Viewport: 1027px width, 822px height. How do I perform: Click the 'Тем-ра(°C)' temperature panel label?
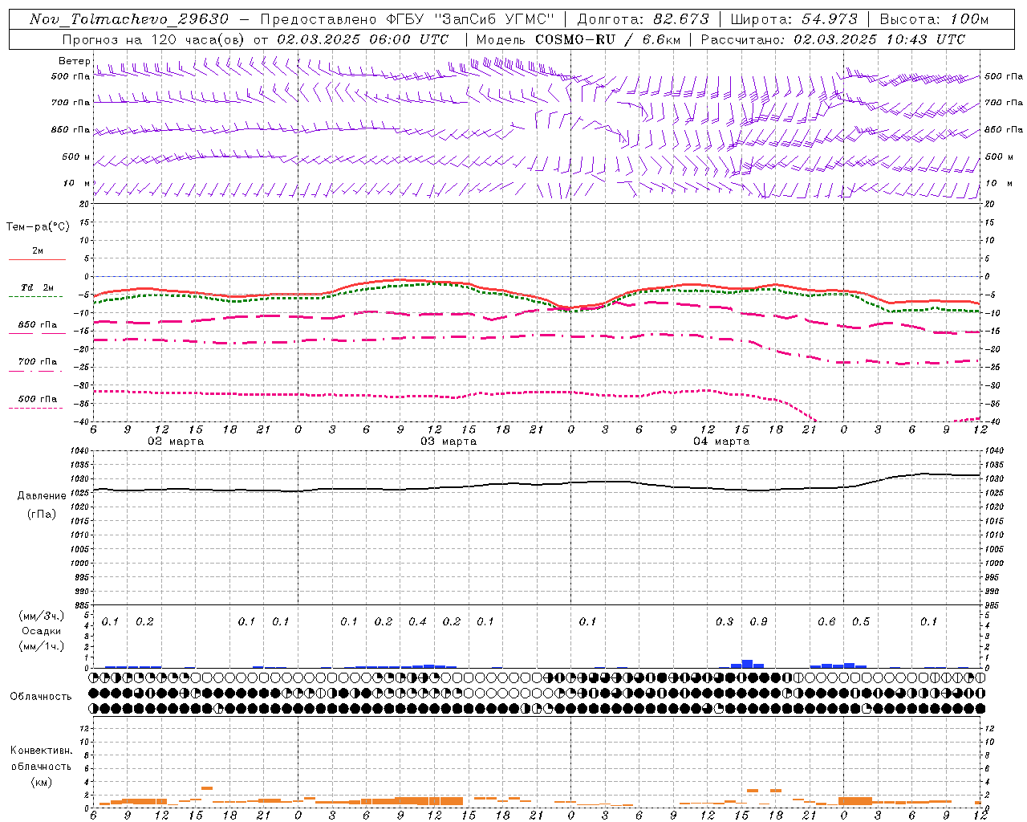click(38, 227)
